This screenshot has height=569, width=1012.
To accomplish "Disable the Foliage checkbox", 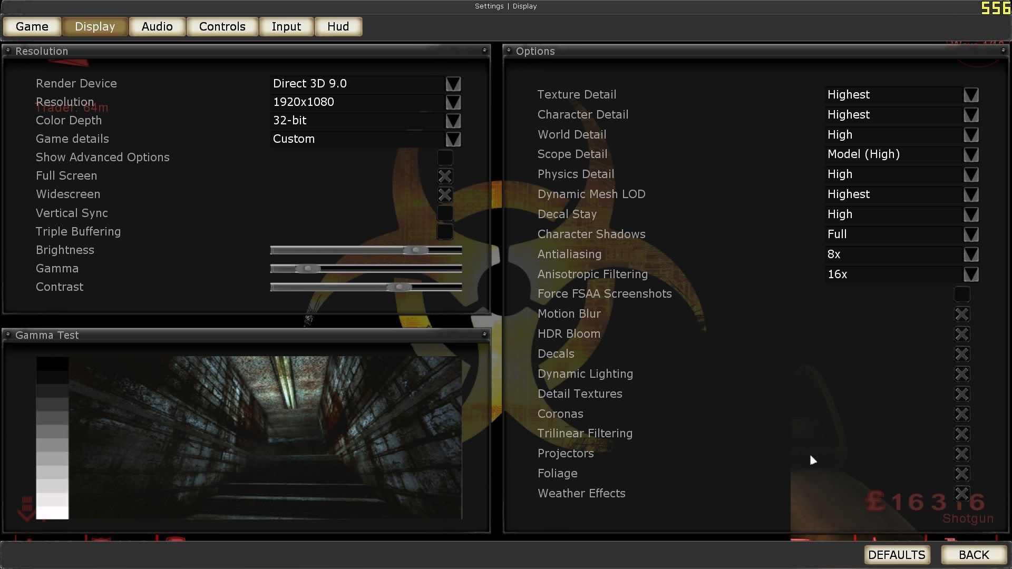I will tap(962, 474).
